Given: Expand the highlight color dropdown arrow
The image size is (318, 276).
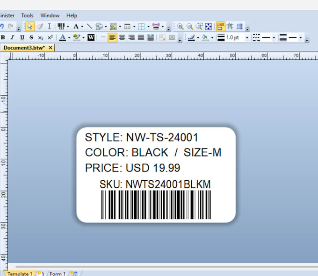Looking at the screenshot, I should click(x=83, y=38).
